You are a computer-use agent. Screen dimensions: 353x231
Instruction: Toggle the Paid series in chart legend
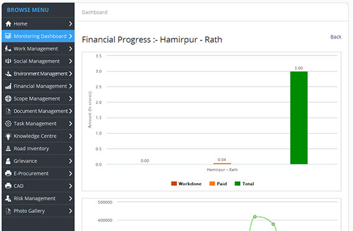click(218, 184)
